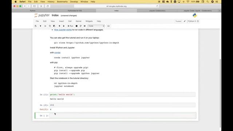
Task: Click the Safari address bar
Action: coord(116,6)
